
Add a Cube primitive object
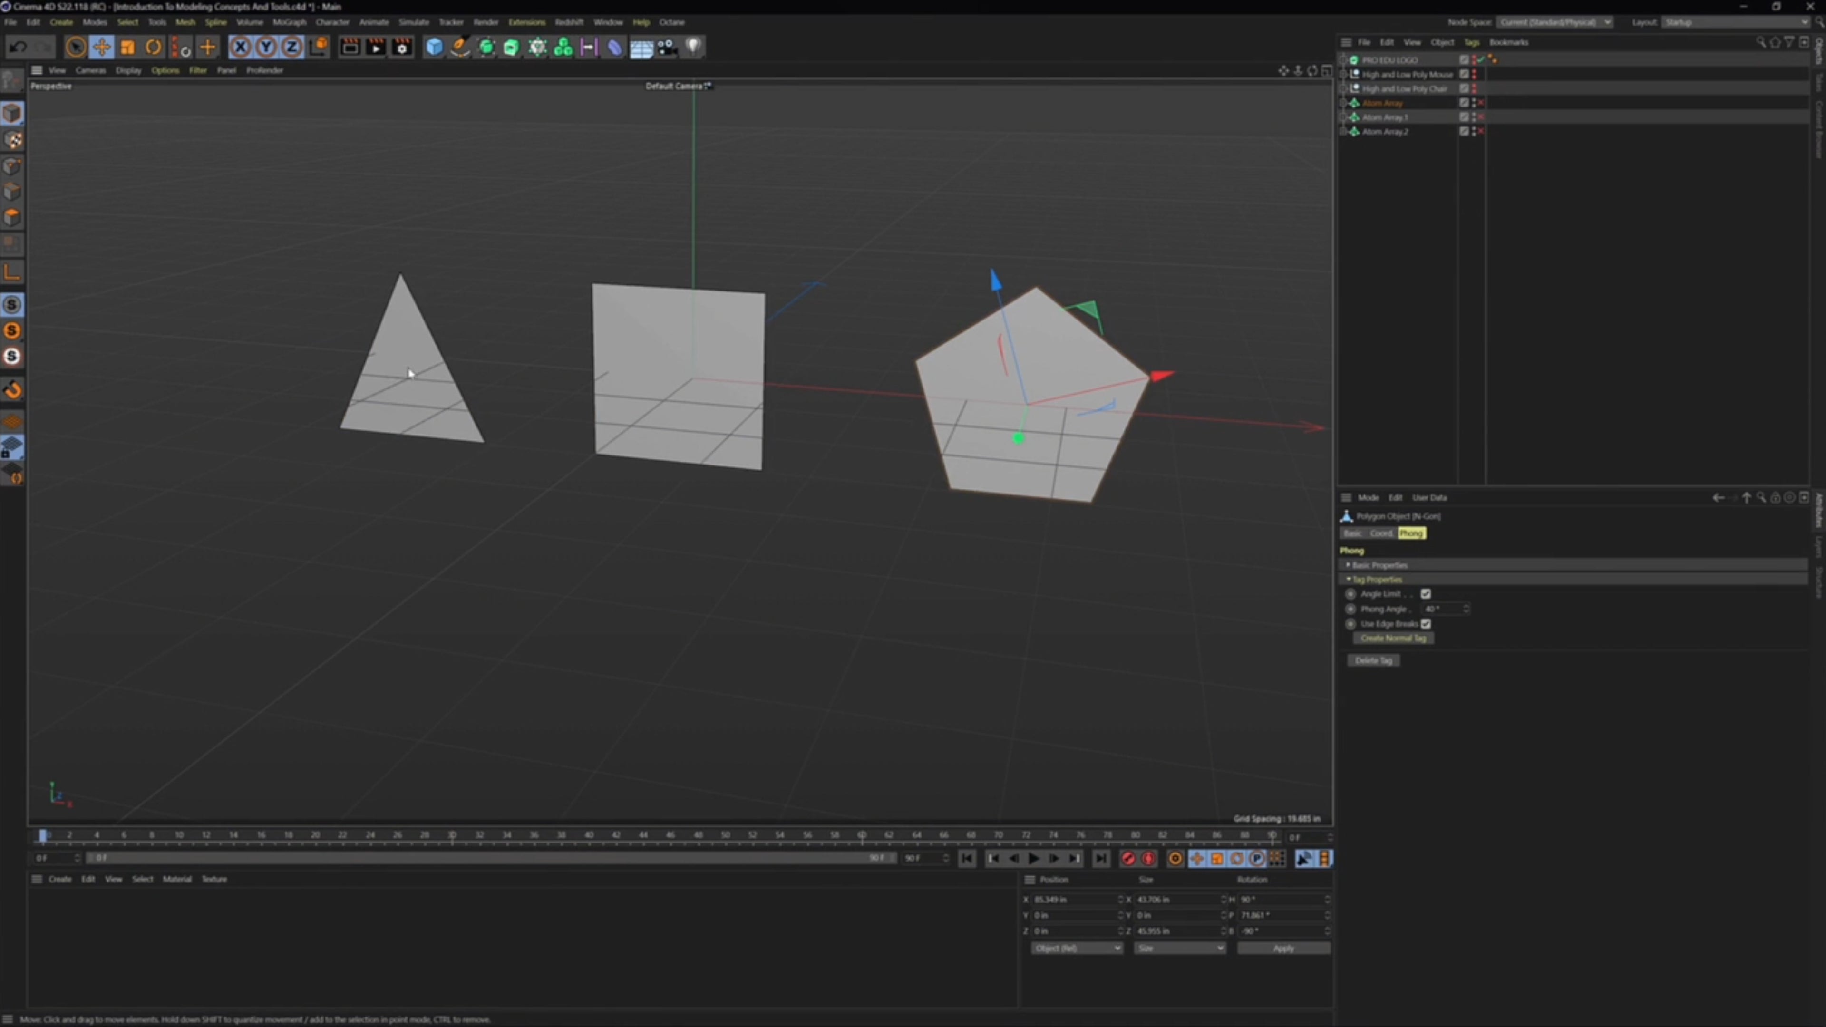coord(434,48)
